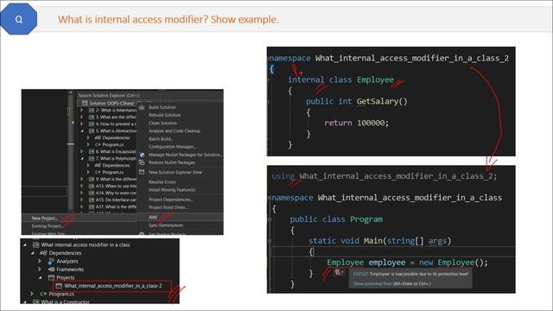This screenshot has width=553, height=311.
Task: Collapse the '5. What is Abstraction' project
Action: point(82,130)
